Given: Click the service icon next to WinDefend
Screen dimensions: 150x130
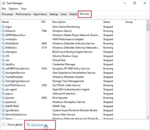Looking at the screenshot, I should 3,44.
